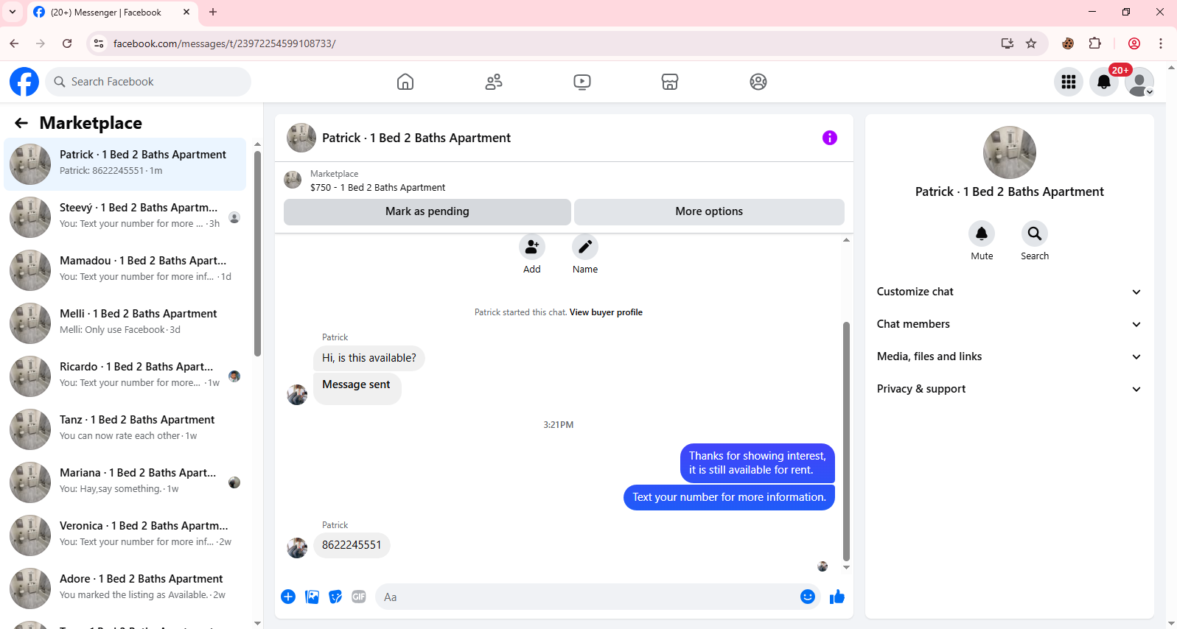Click the Mark as pending button

[427, 211]
